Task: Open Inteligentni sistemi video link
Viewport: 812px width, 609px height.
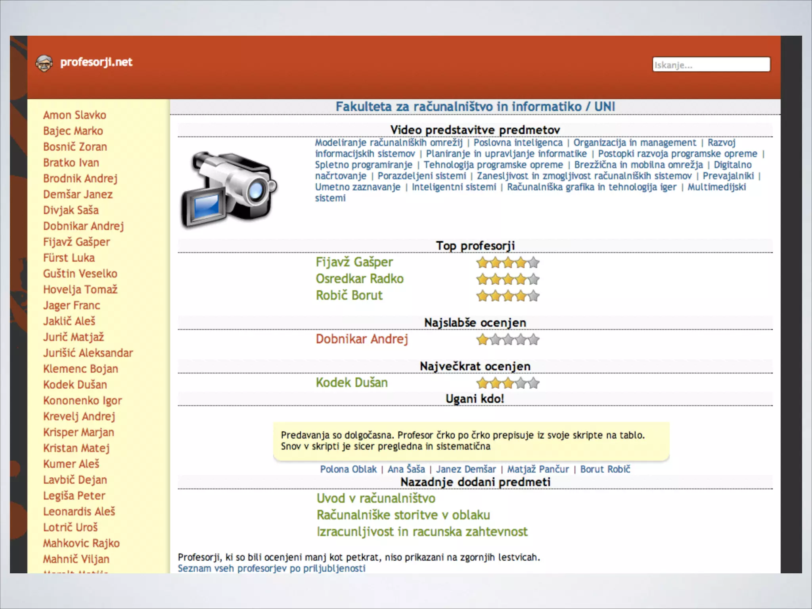Action: pos(454,187)
